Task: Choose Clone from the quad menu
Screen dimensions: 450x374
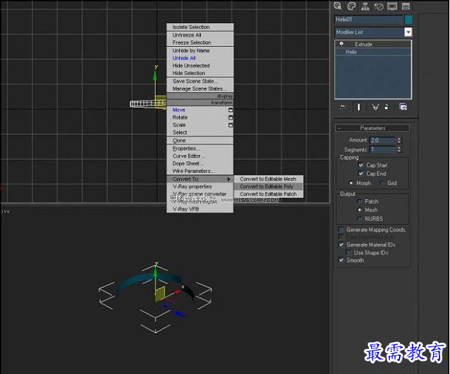Action: click(200, 140)
